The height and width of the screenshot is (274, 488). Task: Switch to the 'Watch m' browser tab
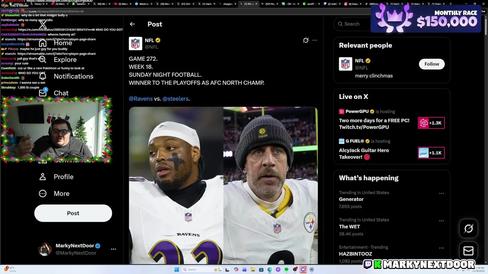coord(144,4)
